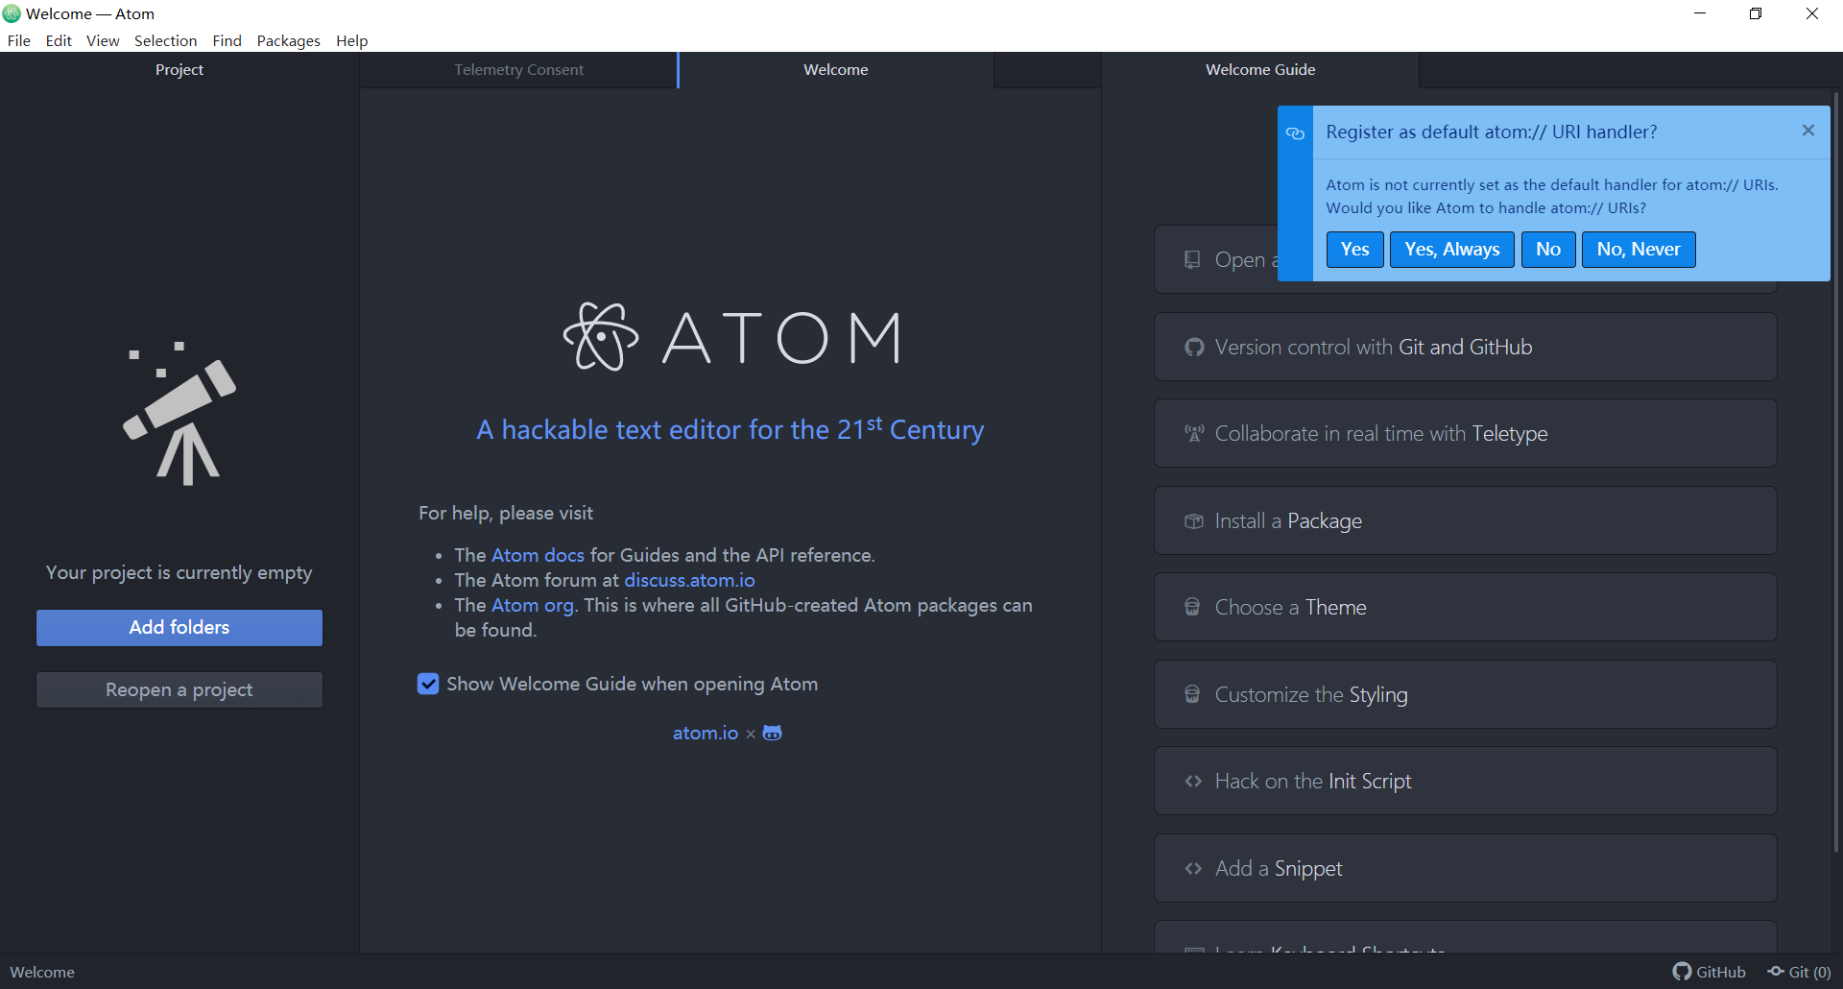Image resolution: width=1843 pixels, height=989 pixels.
Task: Click the No button in the notification
Action: click(1547, 250)
